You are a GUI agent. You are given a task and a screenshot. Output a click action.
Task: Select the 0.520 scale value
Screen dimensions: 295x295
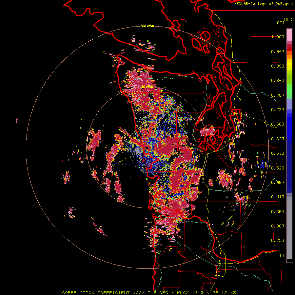click(x=278, y=168)
